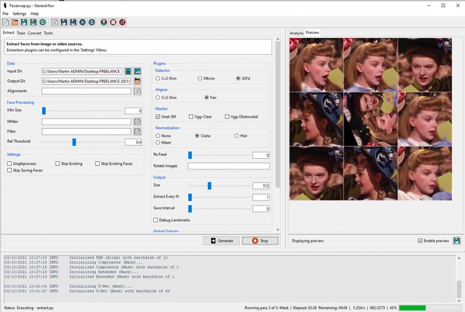The width and height of the screenshot is (465, 312).
Task: Click the Re Feed slider handle
Action: tap(190, 155)
